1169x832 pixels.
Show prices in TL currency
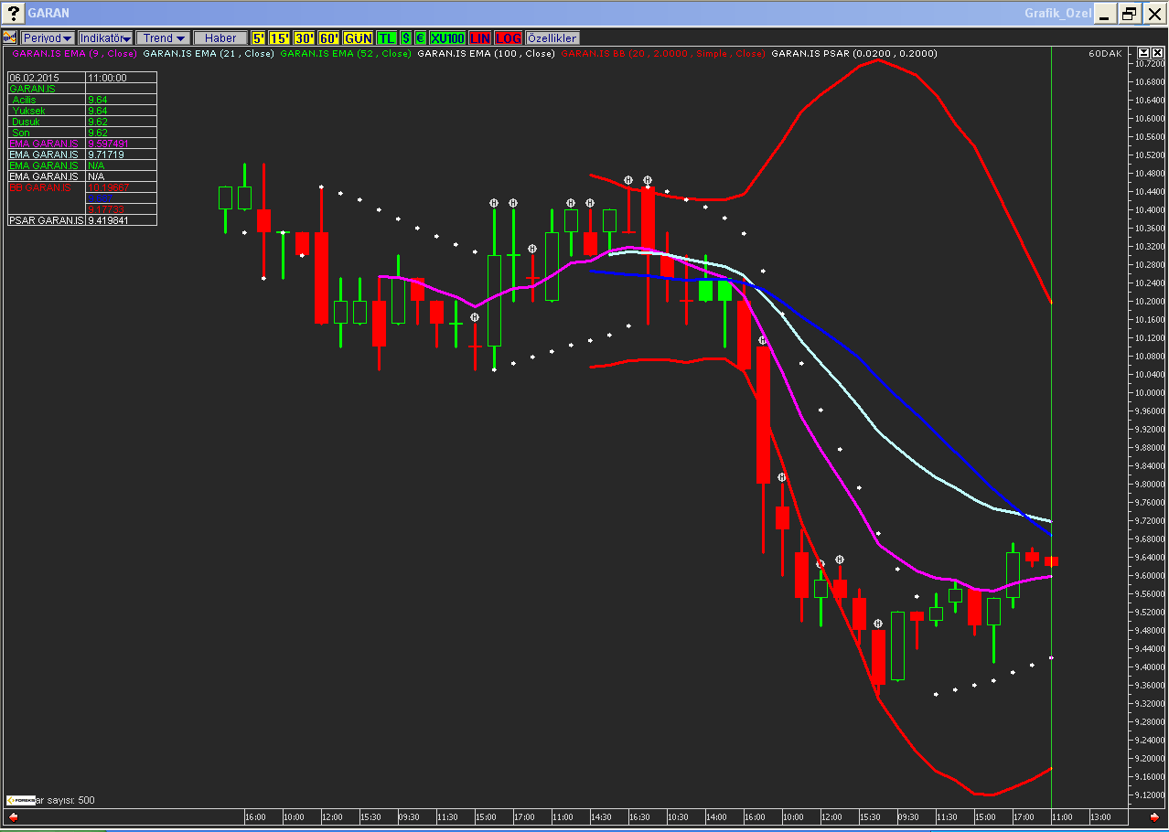coord(387,37)
